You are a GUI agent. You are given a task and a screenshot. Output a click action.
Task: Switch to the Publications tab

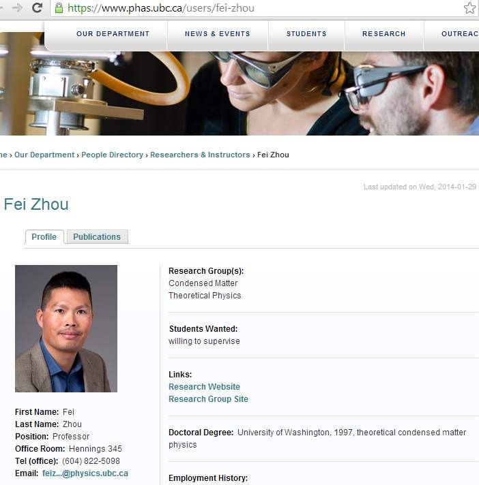(x=97, y=236)
